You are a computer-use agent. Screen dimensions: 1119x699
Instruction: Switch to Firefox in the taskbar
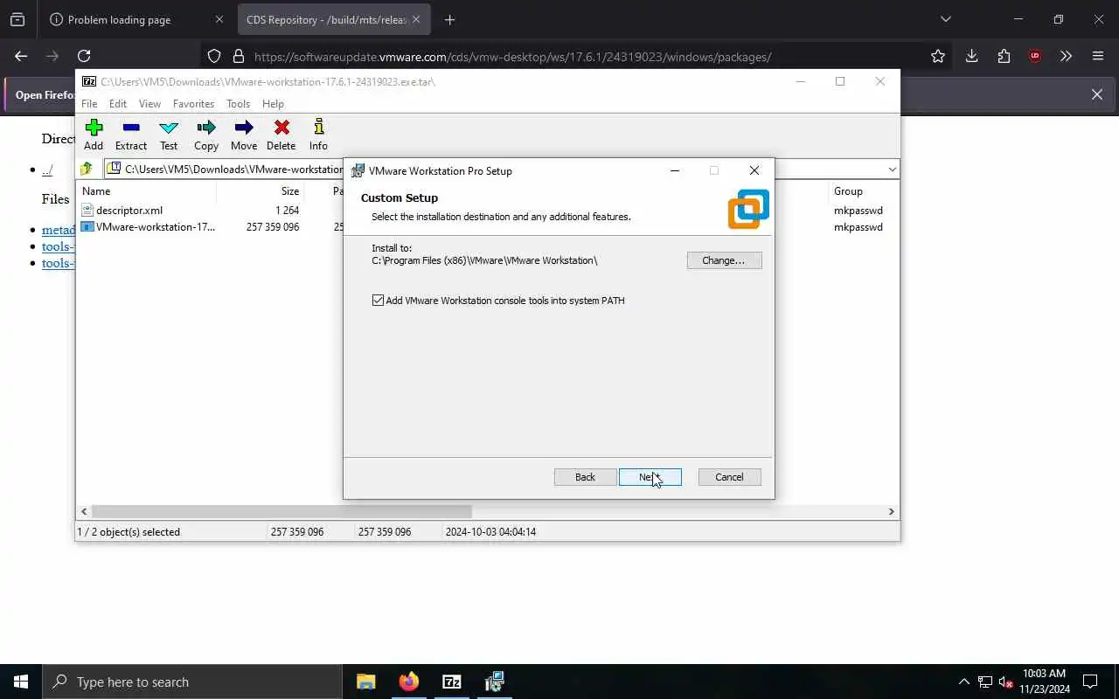click(x=408, y=682)
